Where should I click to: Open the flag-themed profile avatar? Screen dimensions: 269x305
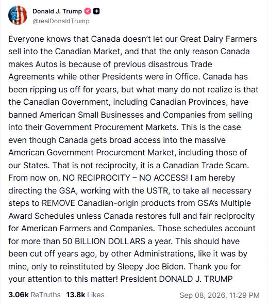(18, 15)
